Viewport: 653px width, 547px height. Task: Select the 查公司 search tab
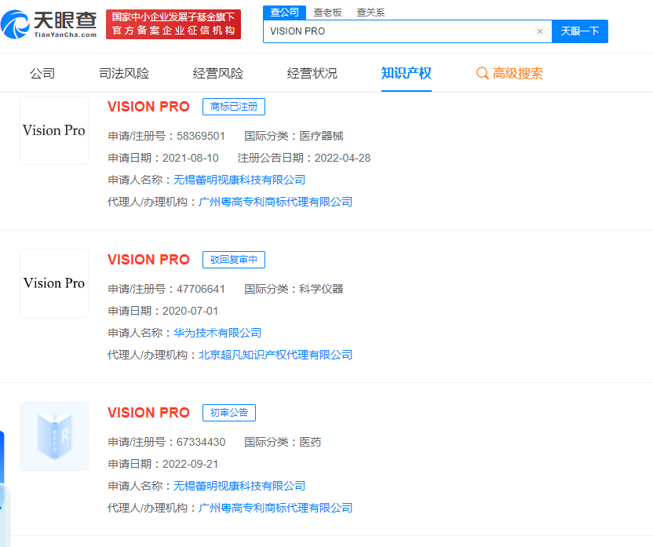pyautogui.click(x=284, y=13)
